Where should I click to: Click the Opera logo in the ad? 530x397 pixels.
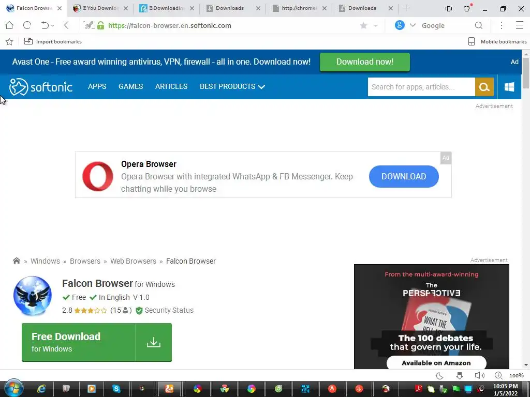click(98, 176)
